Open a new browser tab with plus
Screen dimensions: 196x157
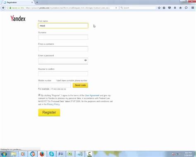(37, 2)
